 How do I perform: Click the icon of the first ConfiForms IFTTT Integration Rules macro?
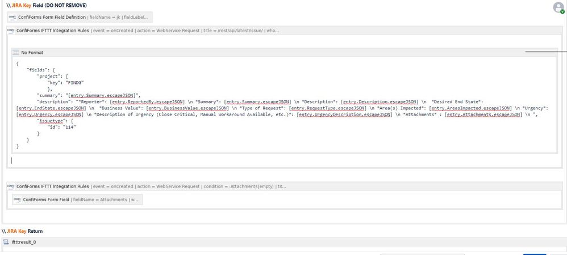click(x=10, y=31)
